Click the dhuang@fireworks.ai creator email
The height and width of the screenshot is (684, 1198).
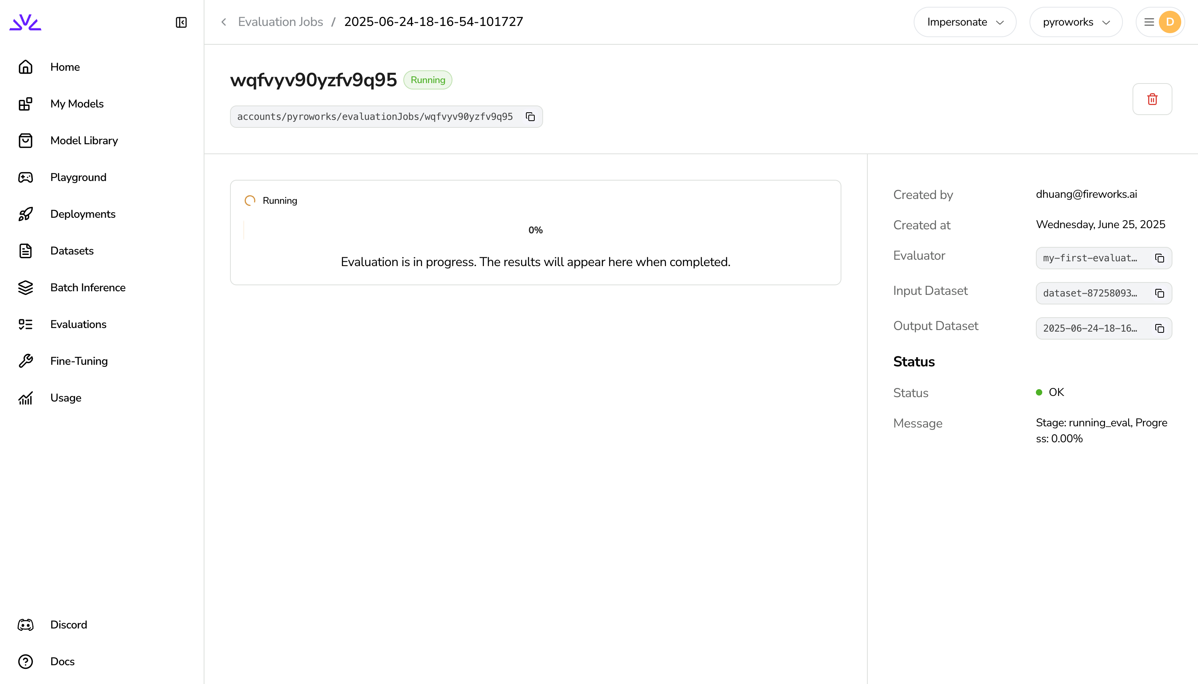coord(1086,195)
